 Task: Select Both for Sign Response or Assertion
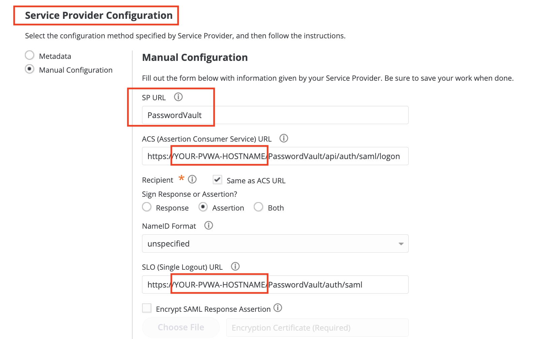pyautogui.click(x=259, y=207)
